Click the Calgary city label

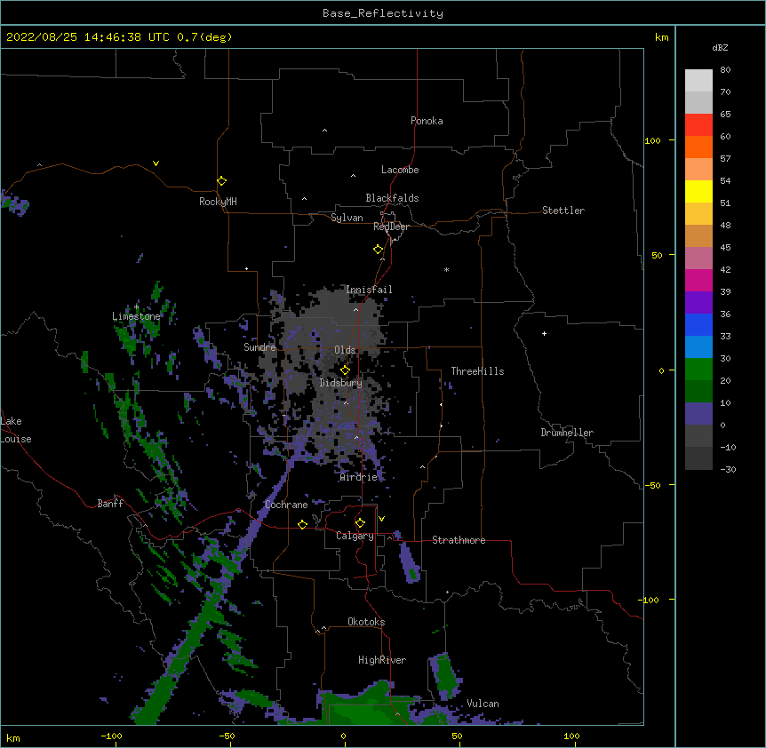(x=355, y=536)
